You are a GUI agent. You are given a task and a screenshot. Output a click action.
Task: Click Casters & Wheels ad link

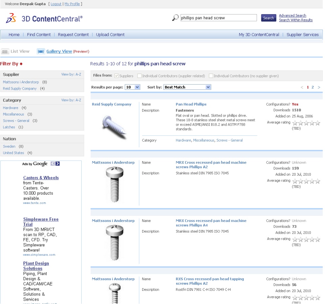(41, 178)
